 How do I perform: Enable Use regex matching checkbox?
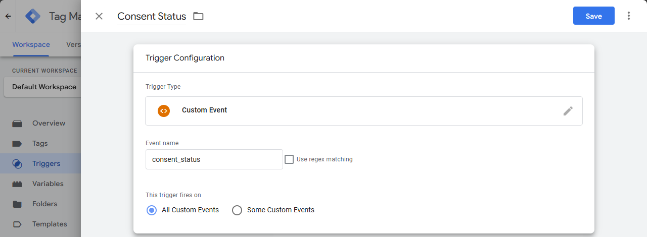pyautogui.click(x=289, y=159)
